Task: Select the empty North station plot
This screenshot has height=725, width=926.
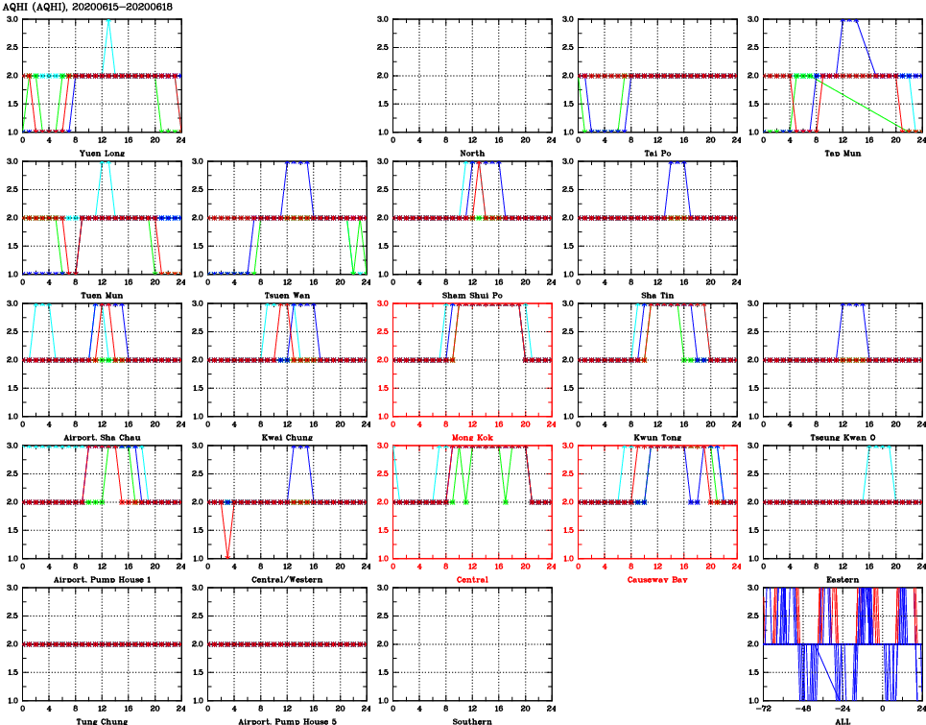Action: [471, 75]
